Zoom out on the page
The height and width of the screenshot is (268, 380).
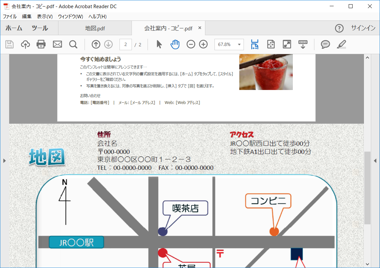click(x=191, y=44)
